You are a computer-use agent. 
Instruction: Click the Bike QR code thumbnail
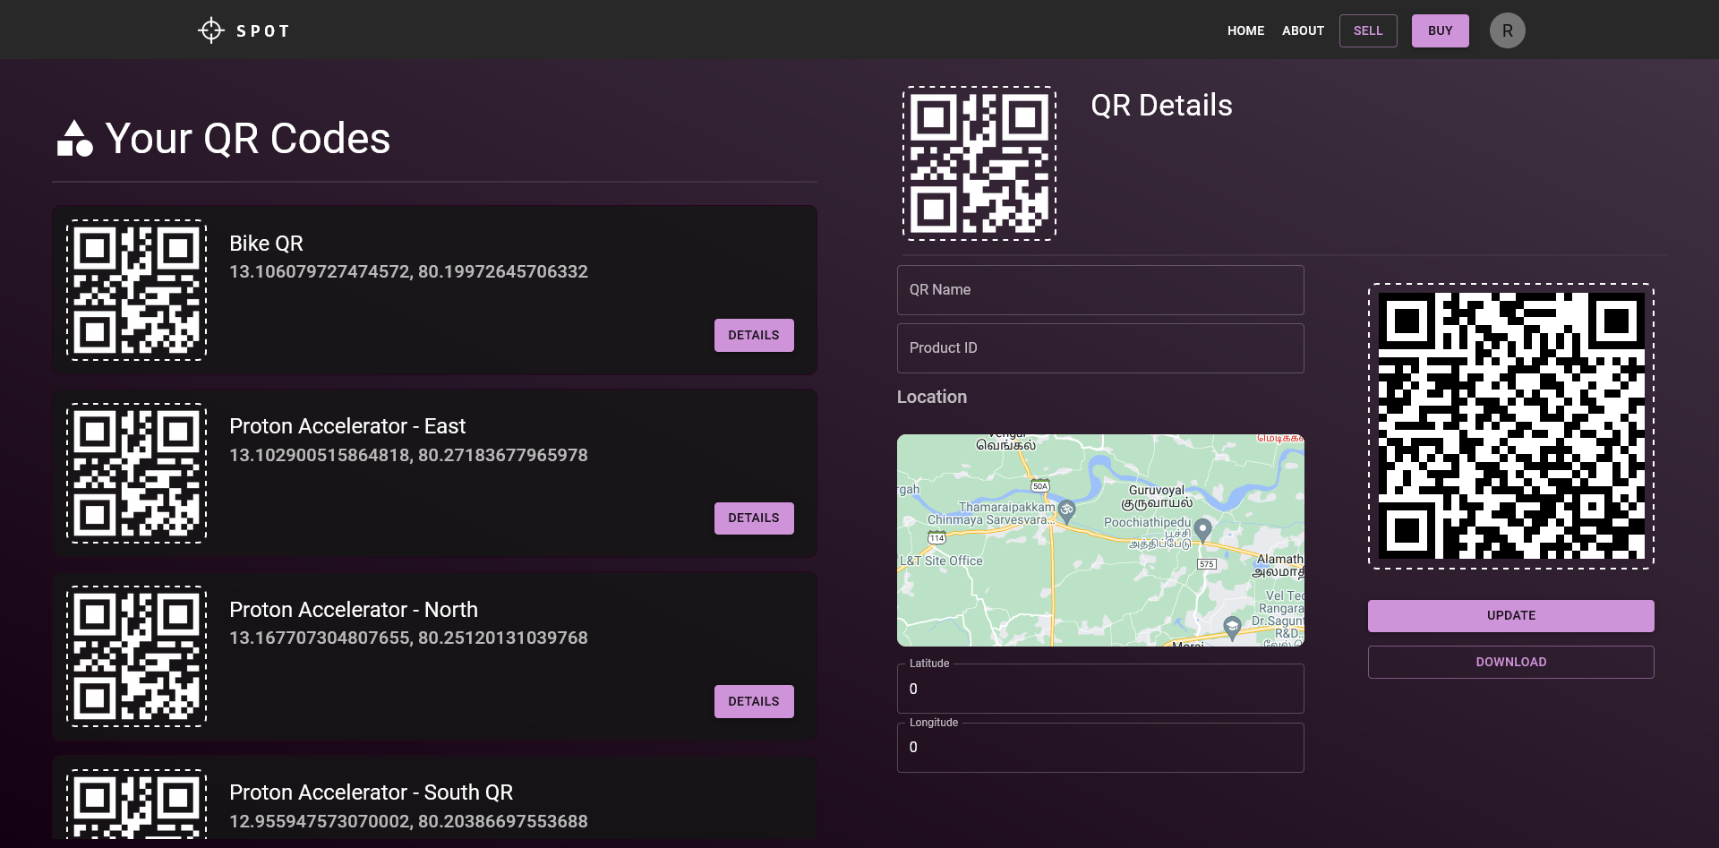137,290
